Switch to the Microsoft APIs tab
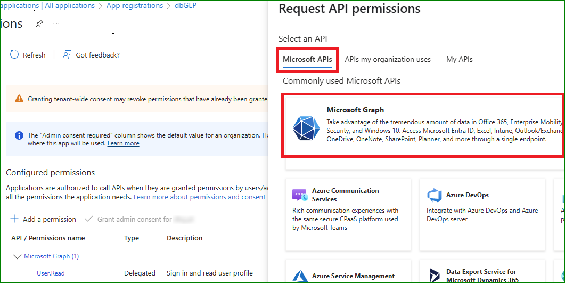This screenshot has height=283, width=565. (x=307, y=59)
